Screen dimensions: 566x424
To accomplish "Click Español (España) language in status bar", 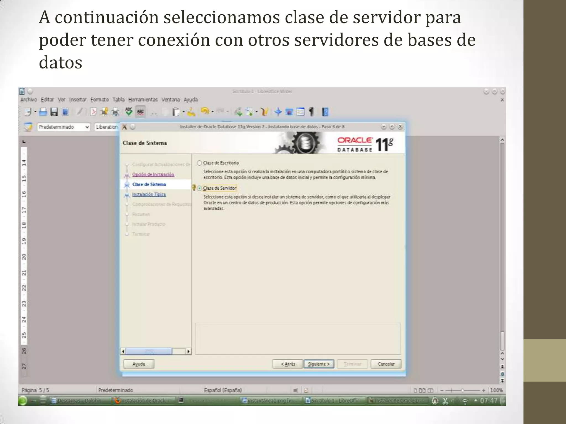I will pyautogui.click(x=223, y=390).
